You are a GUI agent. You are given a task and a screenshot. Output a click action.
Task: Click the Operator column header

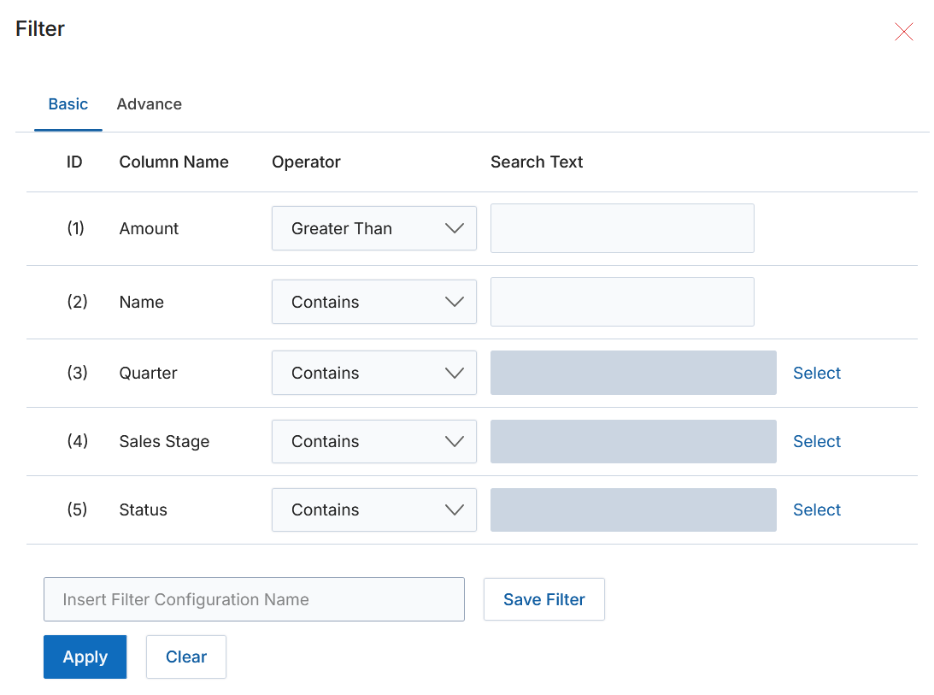point(306,162)
